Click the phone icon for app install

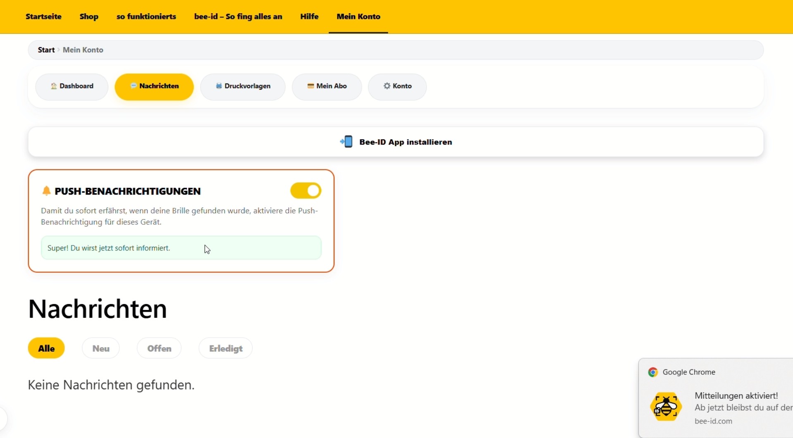[346, 142]
